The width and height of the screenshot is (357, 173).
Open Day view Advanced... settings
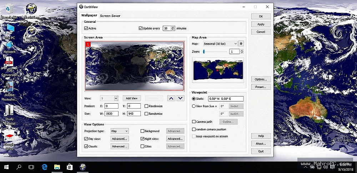120,139
